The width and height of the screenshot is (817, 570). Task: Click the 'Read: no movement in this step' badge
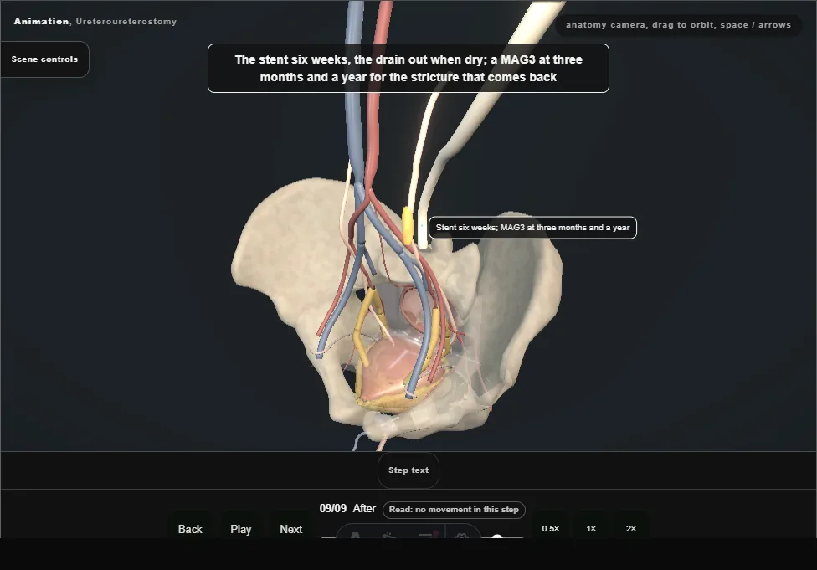pyautogui.click(x=454, y=510)
